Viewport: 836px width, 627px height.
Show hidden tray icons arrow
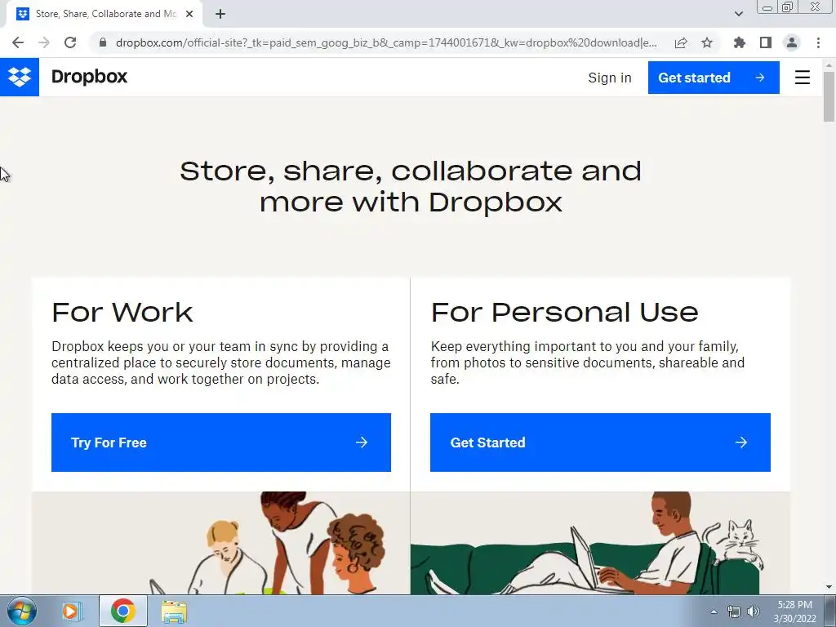[x=714, y=611]
